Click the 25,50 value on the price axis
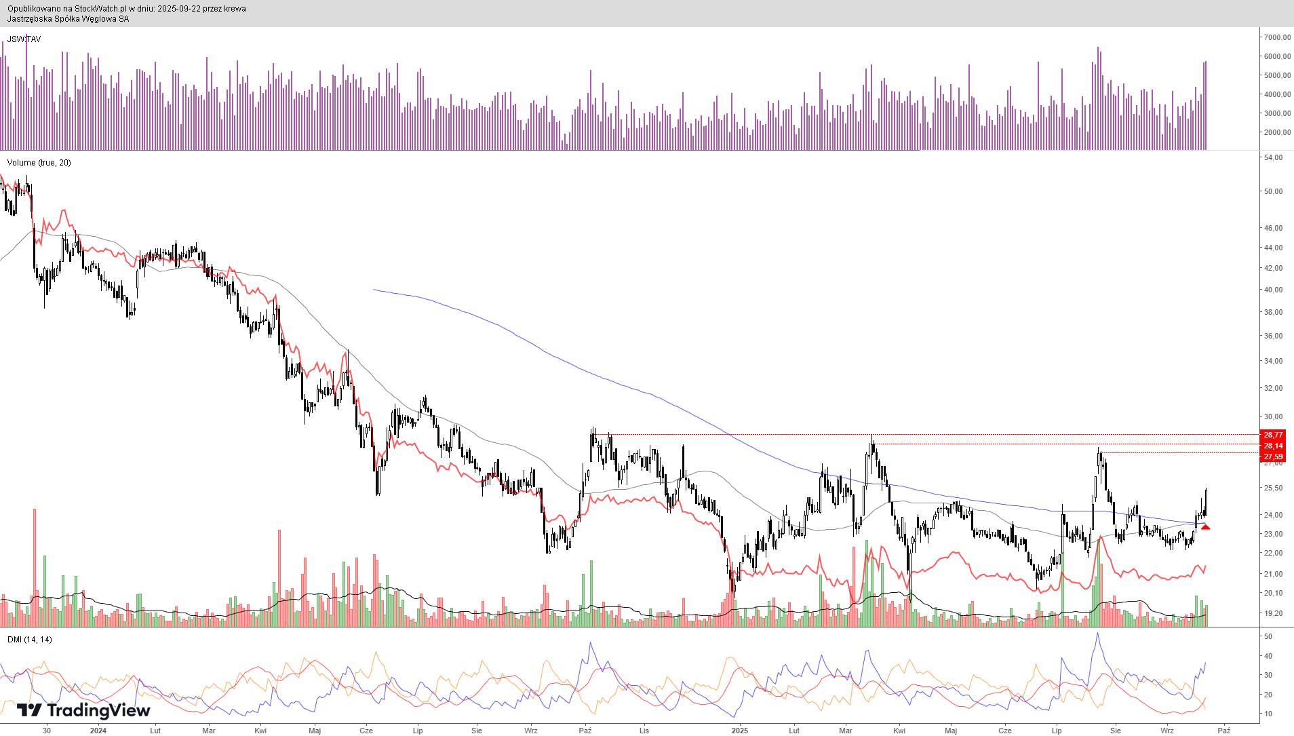 pos(1274,488)
